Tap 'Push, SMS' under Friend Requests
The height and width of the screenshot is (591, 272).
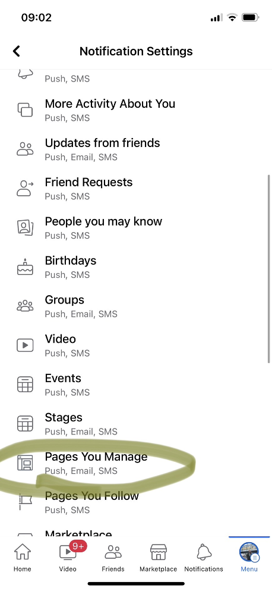pos(67,196)
